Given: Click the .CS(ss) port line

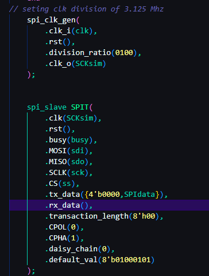Looking at the screenshot, I should (x=62, y=184).
